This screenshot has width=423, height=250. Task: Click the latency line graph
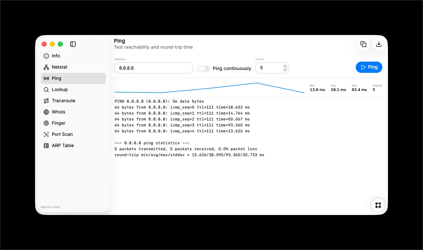coord(209,88)
